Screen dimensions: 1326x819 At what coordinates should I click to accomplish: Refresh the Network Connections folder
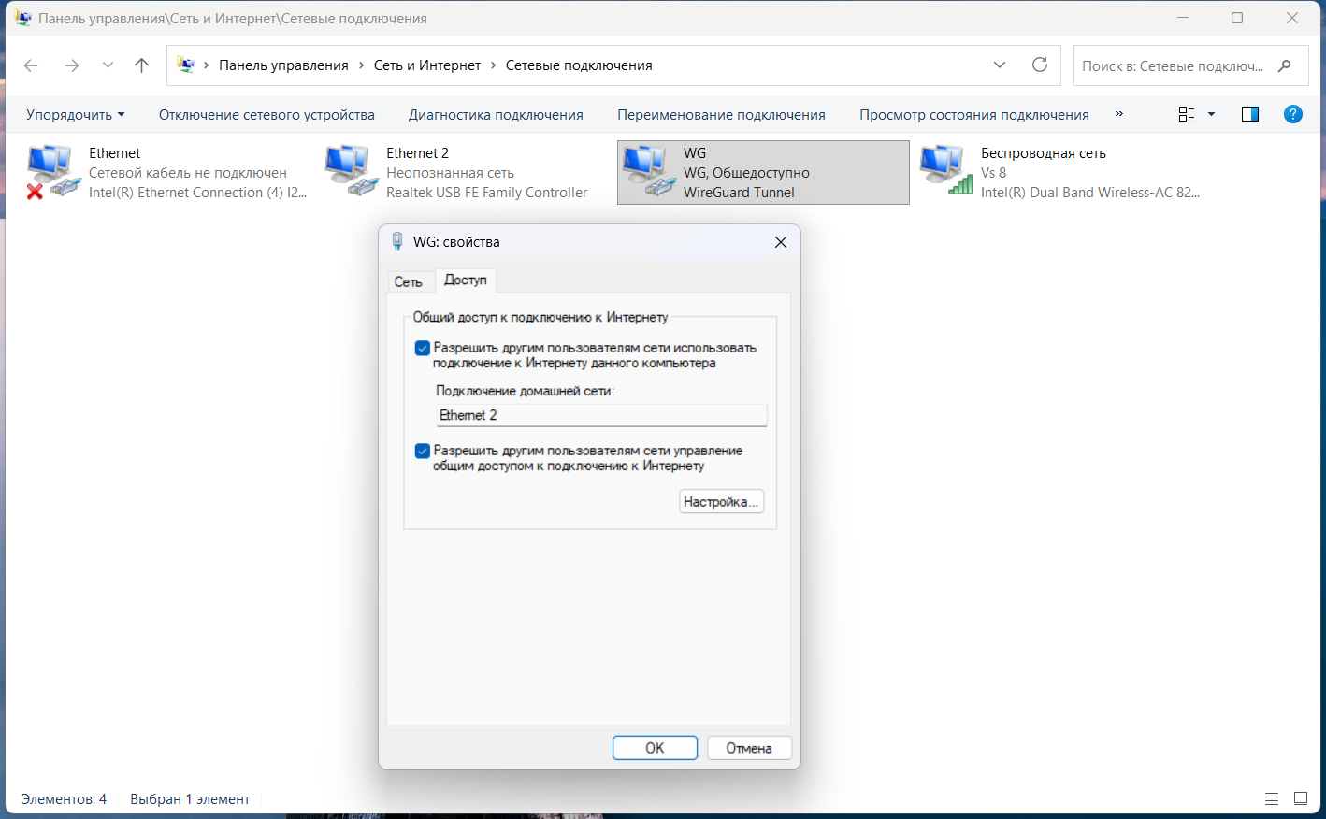[1039, 65]
